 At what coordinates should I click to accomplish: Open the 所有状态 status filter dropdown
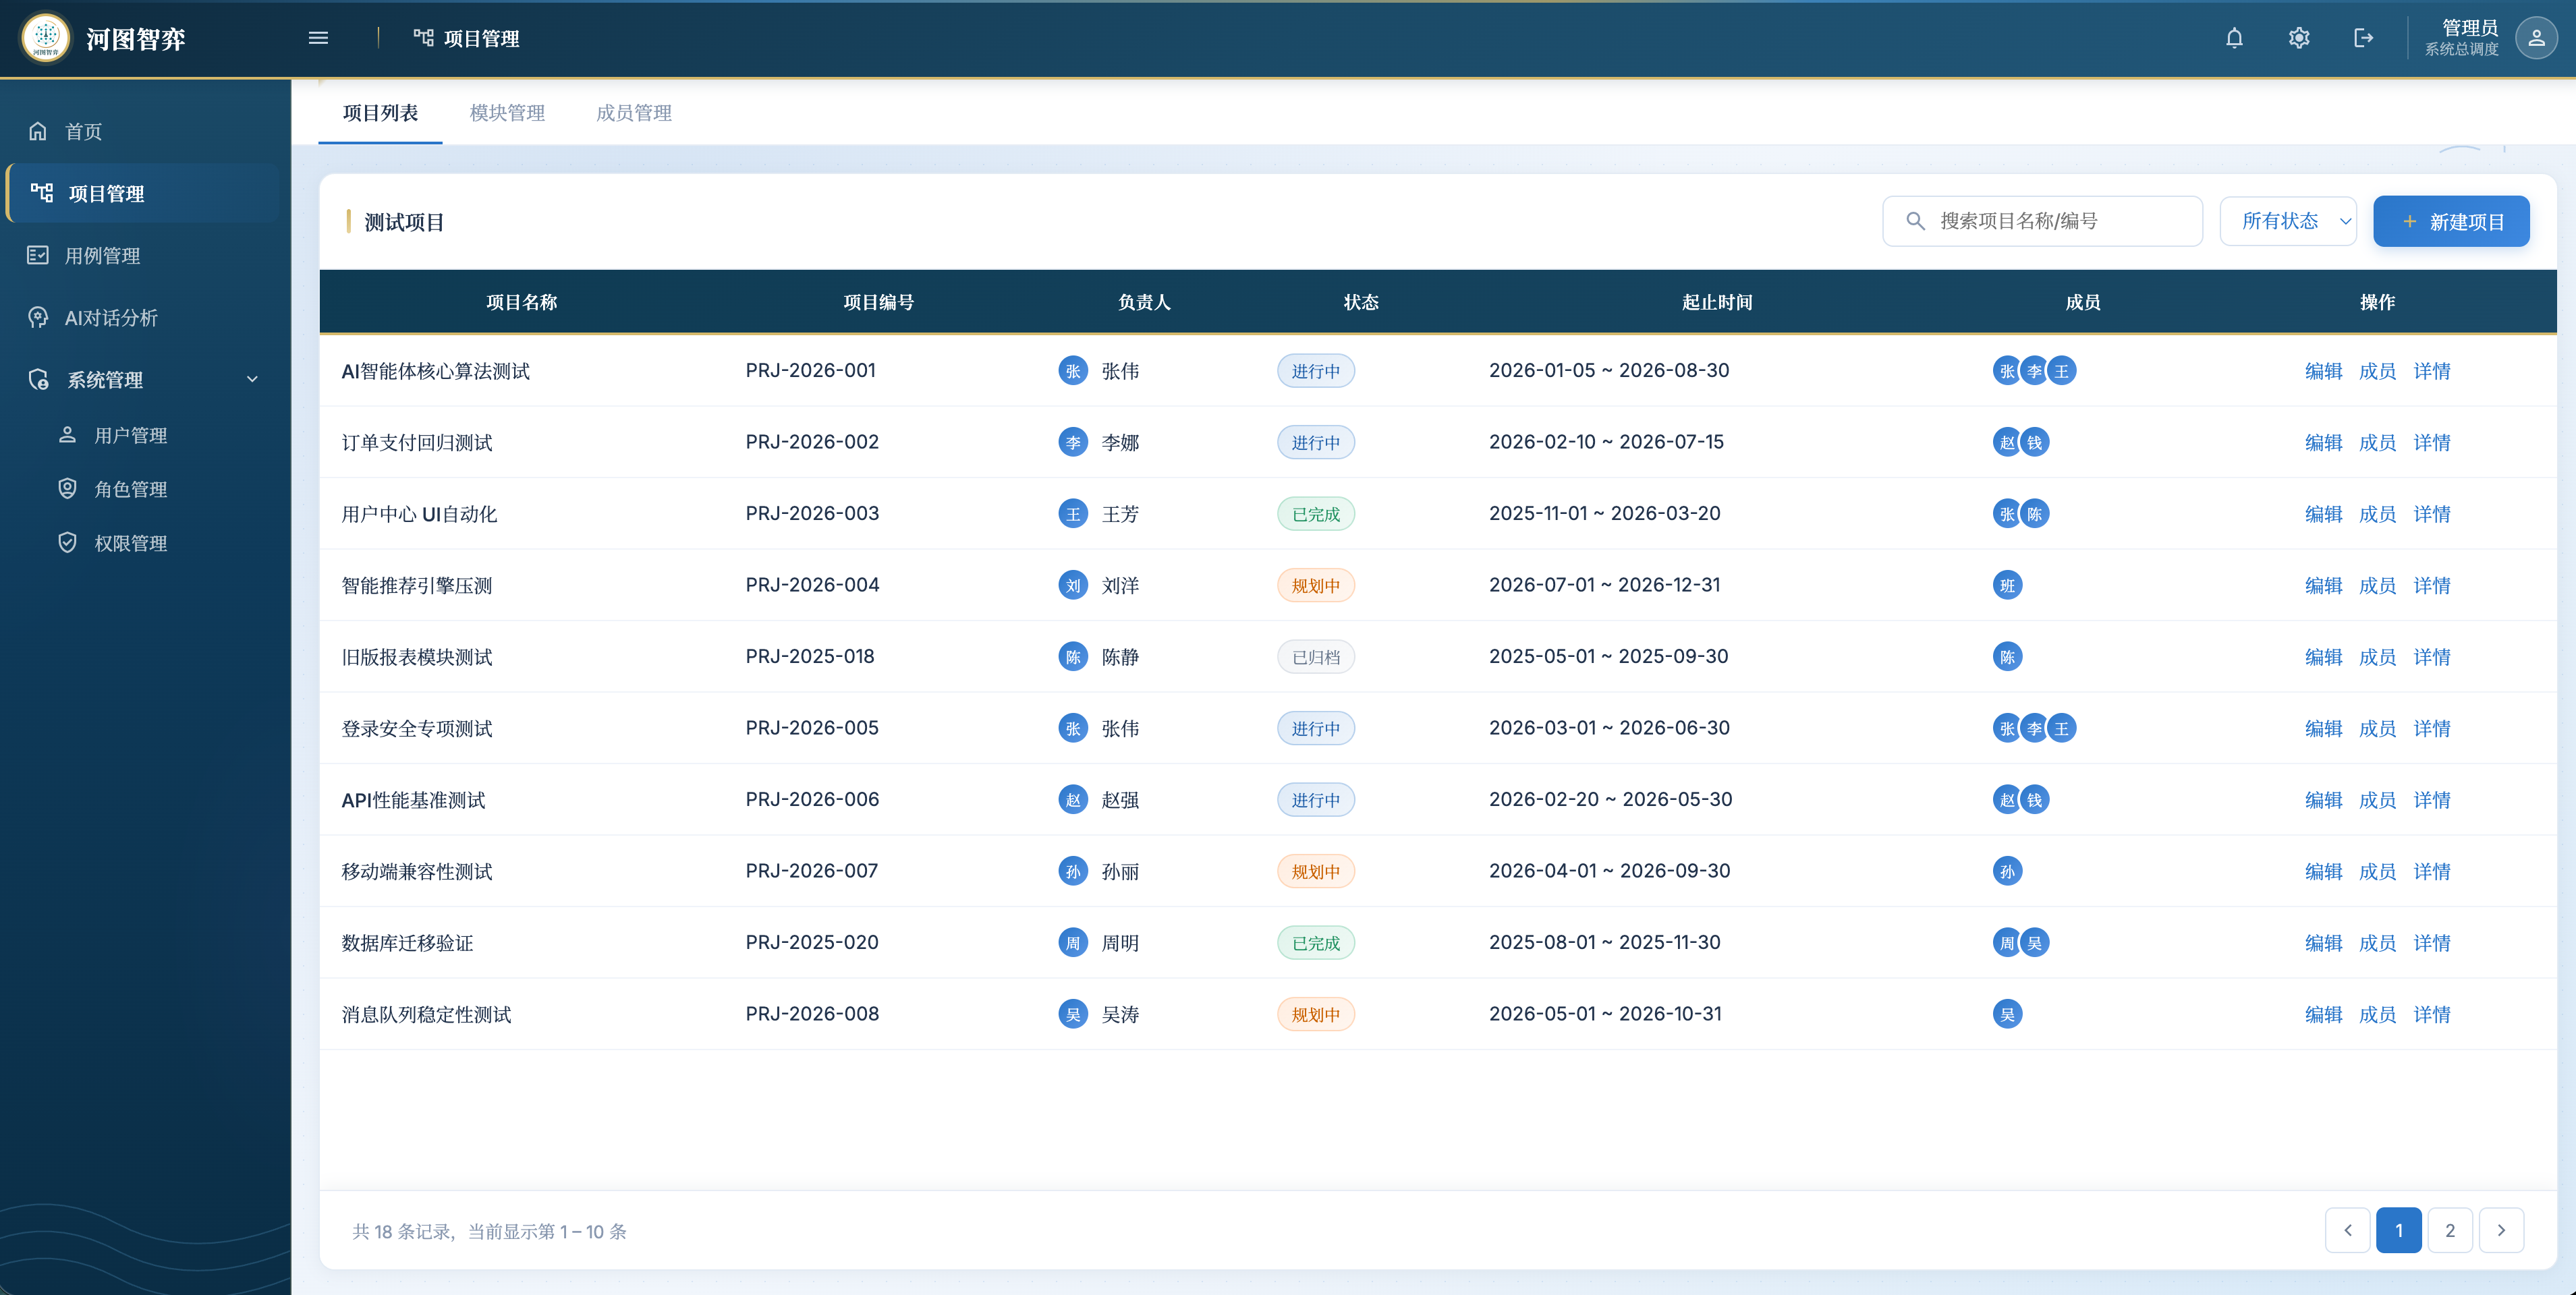click(2288, 221)
